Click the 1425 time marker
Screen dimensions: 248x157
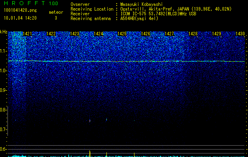[x=122, y=34]
